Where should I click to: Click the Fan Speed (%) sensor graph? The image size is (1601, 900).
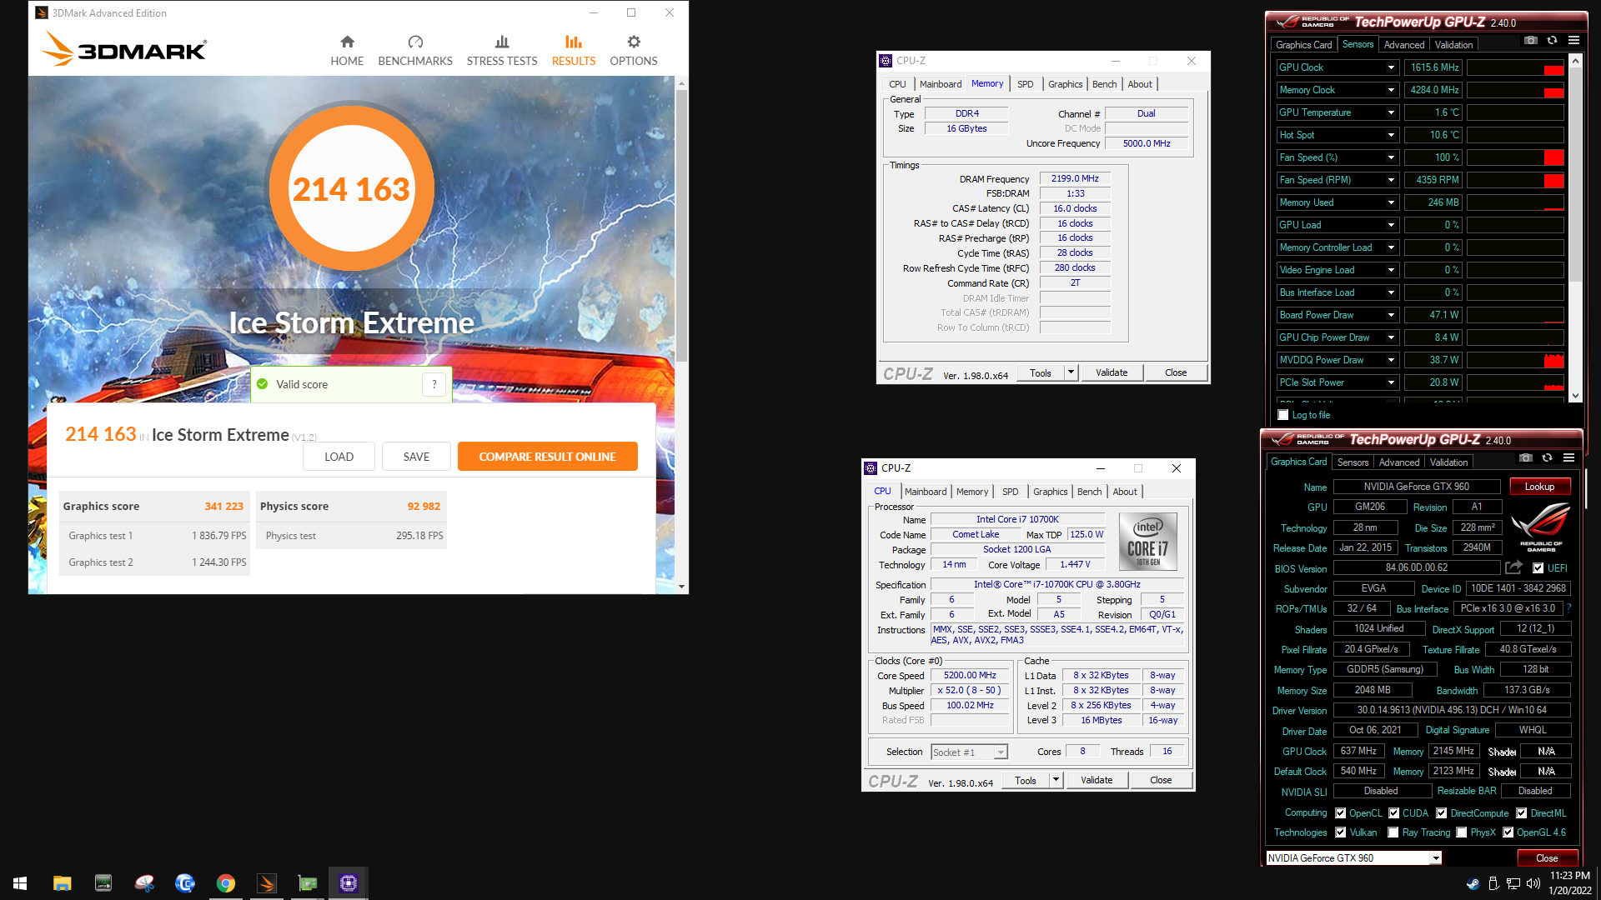tap(1515, 157)
